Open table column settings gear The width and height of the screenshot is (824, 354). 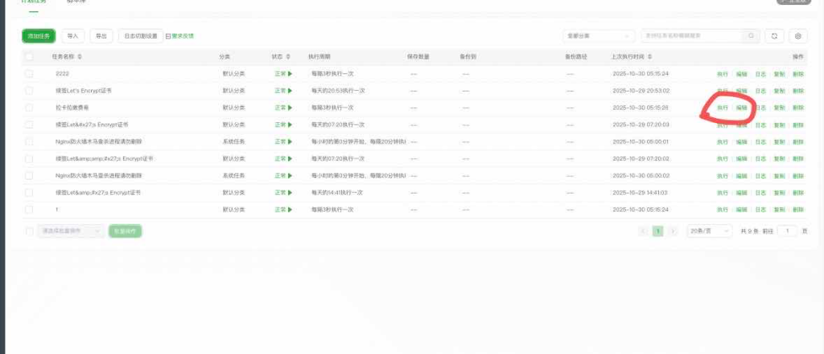[x=797, y=35]
